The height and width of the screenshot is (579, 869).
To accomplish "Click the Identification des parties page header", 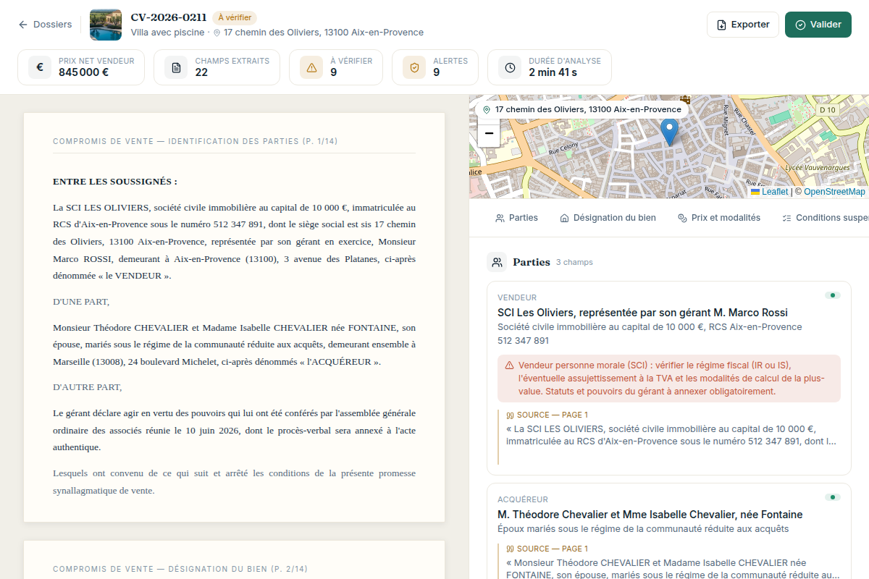I will [x=196, y=141].
